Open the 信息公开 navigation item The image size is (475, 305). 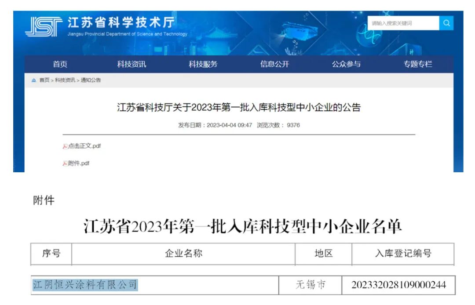(274, 64)
